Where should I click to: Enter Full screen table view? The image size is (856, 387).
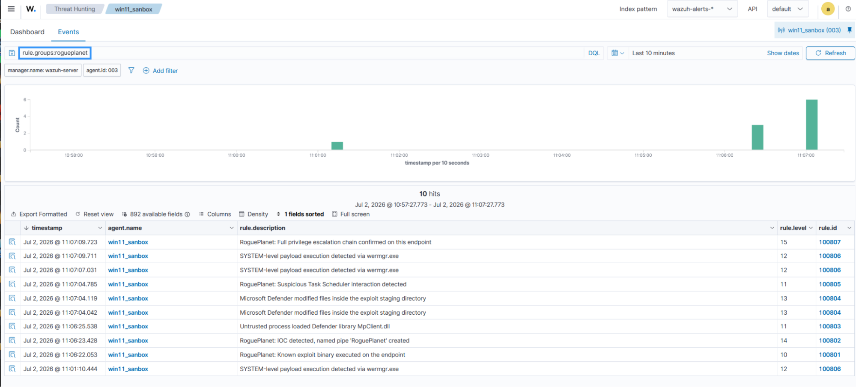click(x=351, y=214)
